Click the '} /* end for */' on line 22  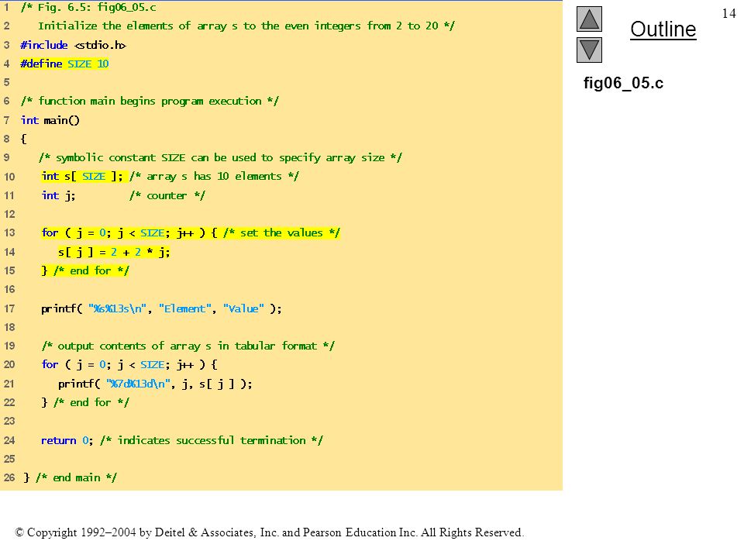[x=85, y=402]
